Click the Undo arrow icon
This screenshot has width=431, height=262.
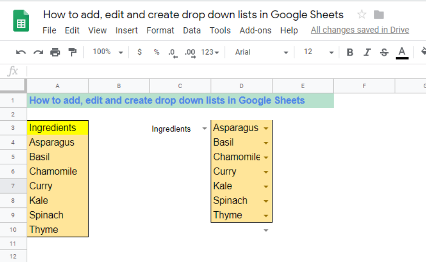click(21, 52)
